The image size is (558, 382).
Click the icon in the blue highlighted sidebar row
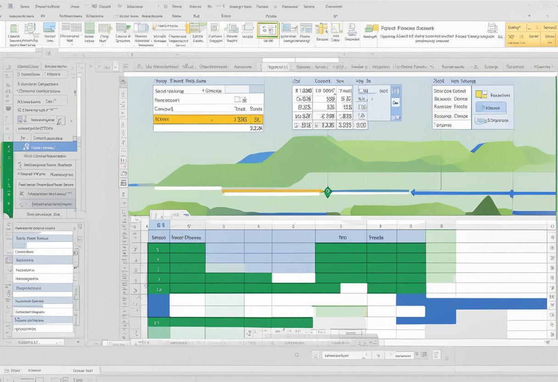click(26, 147)
